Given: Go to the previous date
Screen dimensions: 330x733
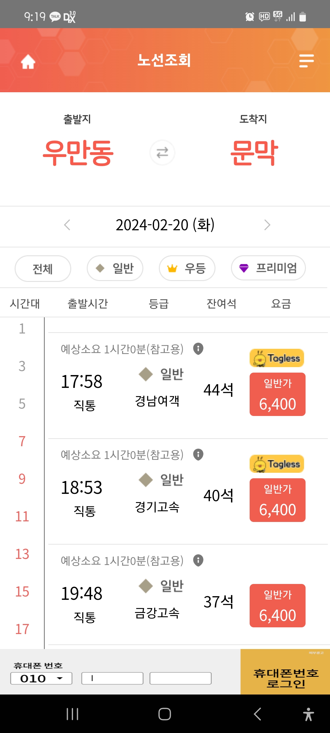Looking at the screenshot, I should (x=67, y=225).
